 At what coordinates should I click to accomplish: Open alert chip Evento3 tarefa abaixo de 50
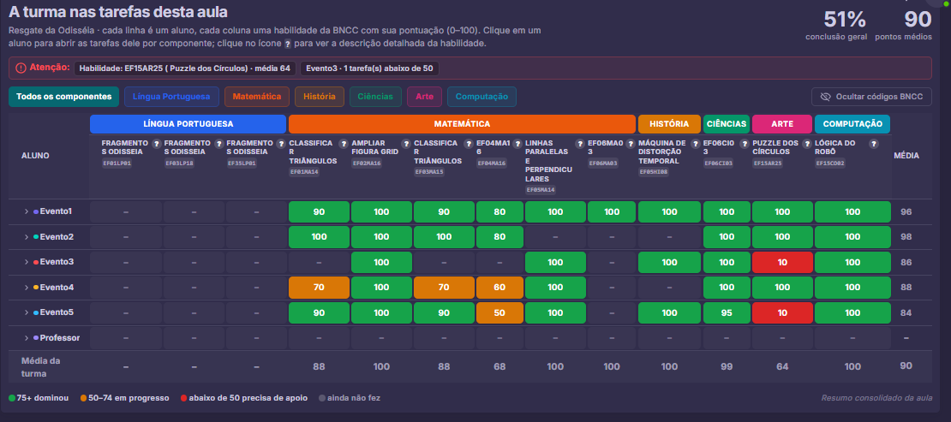pos(369,68)
